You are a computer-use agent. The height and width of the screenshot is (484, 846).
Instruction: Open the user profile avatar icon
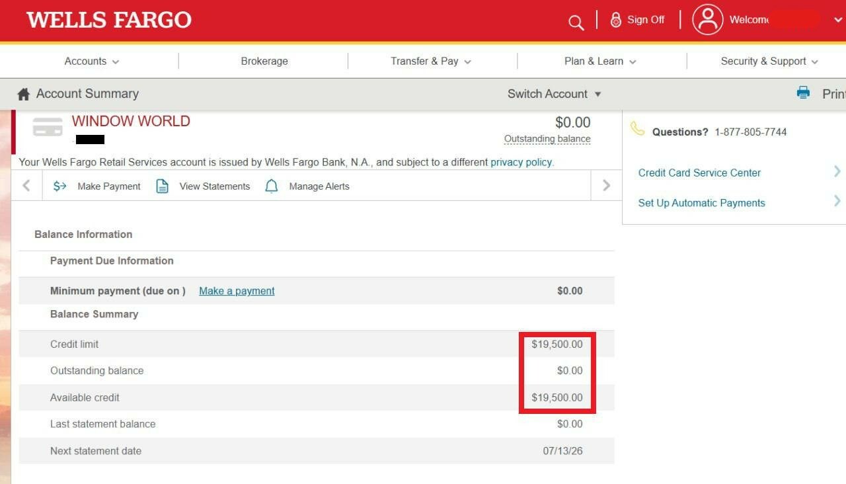707,19
